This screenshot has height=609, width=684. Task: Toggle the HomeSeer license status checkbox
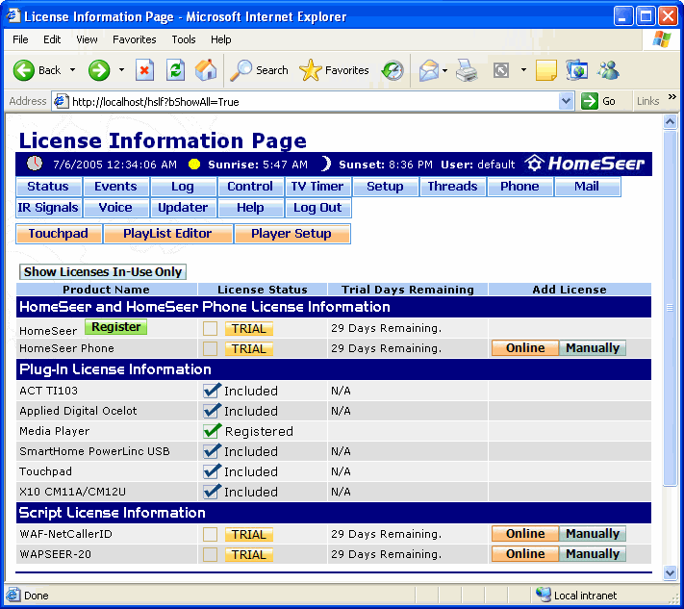pyautogui.click(x=210, y=328)
